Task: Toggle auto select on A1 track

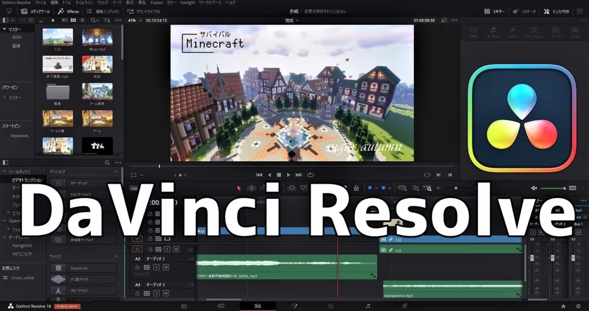Action: 158,249
